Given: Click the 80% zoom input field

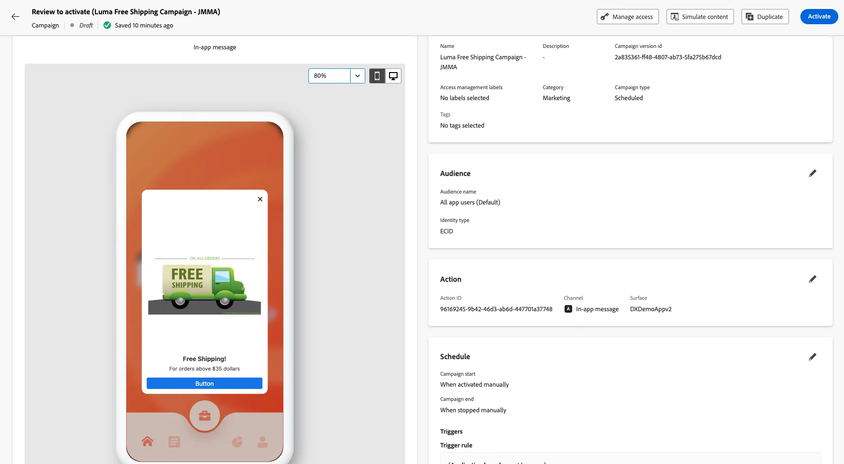Looking at the screenshot, I should pos(329,76).
